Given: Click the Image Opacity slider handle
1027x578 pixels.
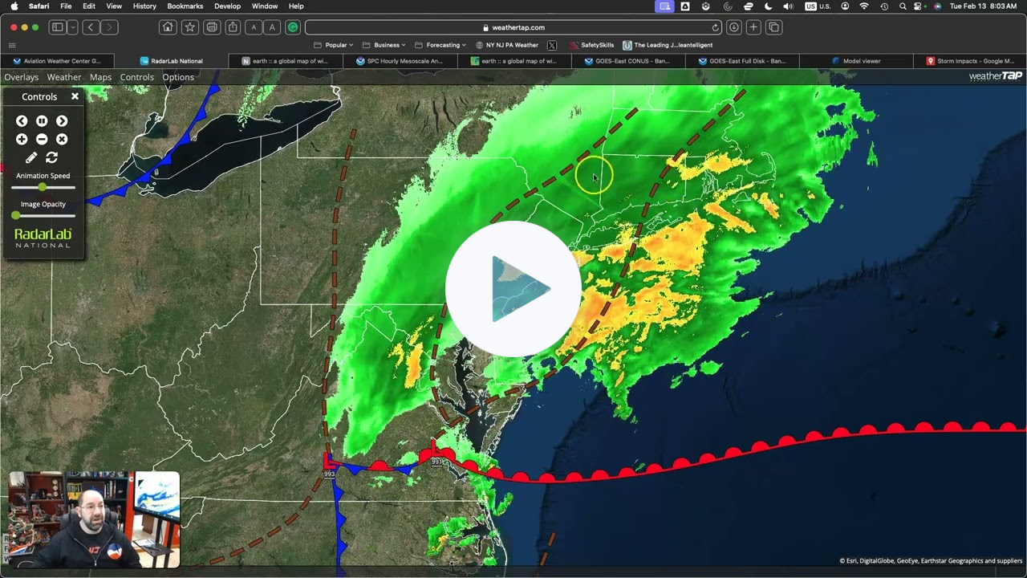Looking at the screenshot, I should pyautogui.click(x=16, y=215).
